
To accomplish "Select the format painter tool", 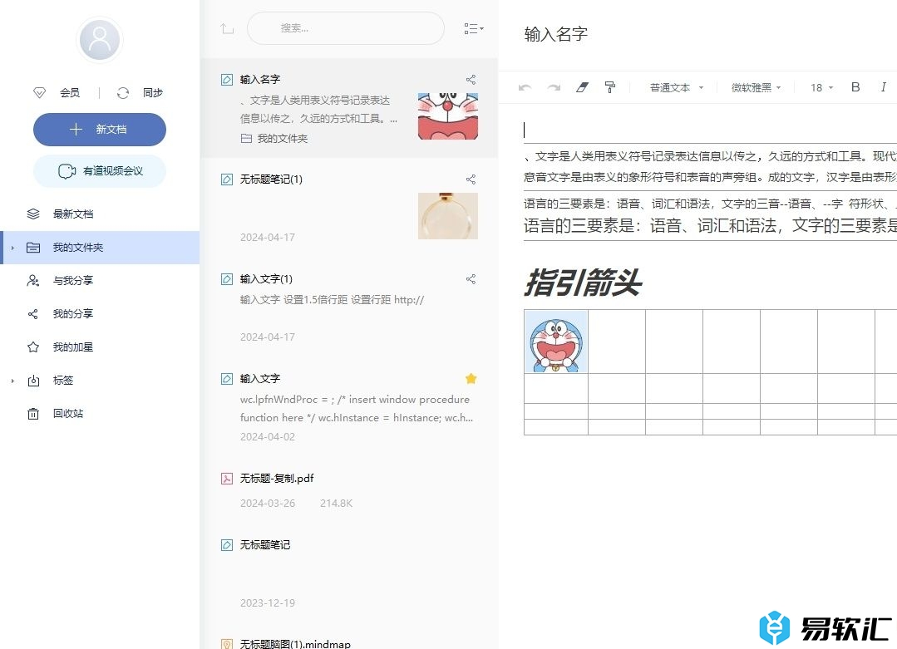I will 610,87.
